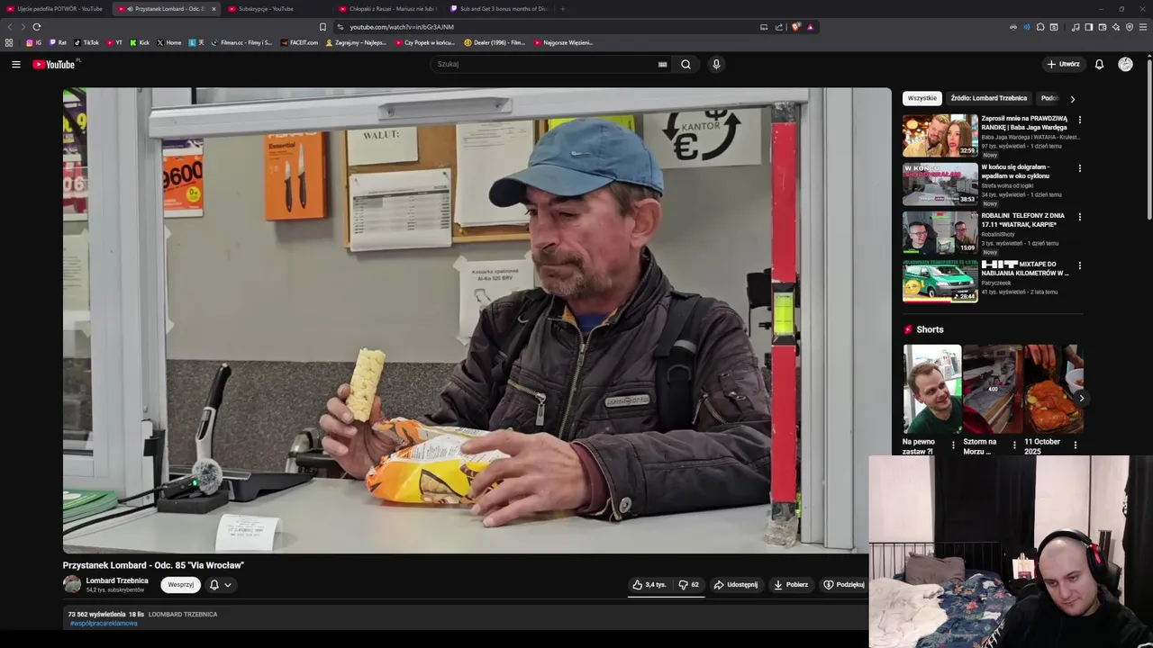The width and height of the screenshot is (1153, 648).
Task: Go to the YouTube home logo
Action: pos(55,64)
